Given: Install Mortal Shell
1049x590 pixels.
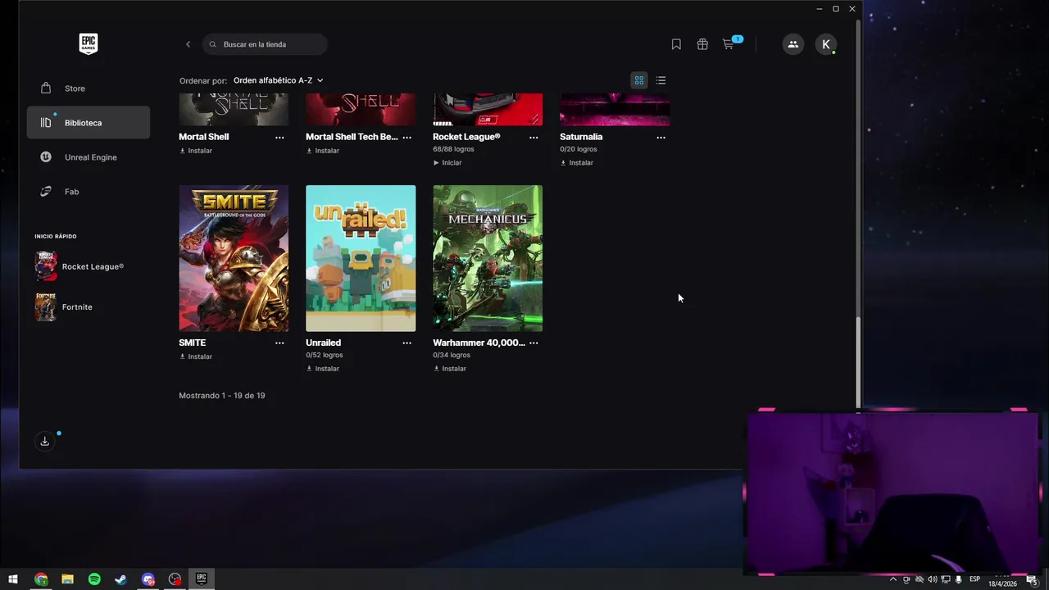Looking at the screenshot, I should pos(196,151).
